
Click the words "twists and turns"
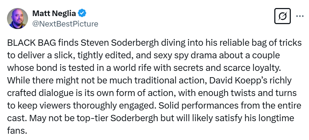coord(260,93)
